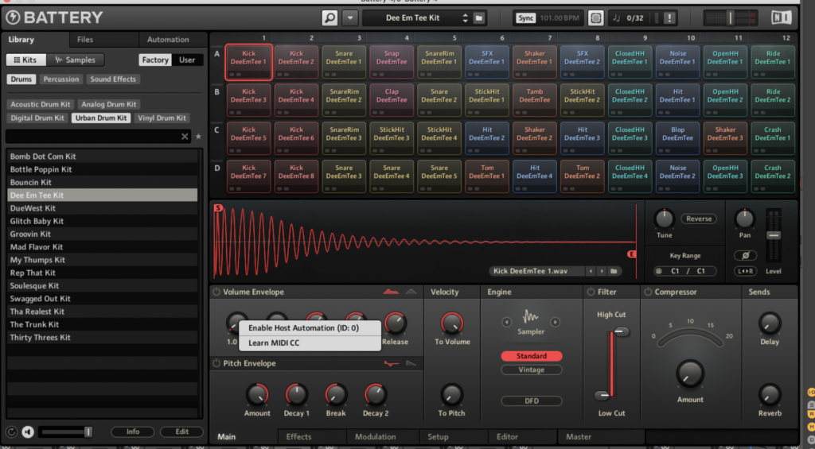Open the kit folder icon beside Dee Em Tee Kit
The width and height of the screenshot is (815, 449).
click(x=479, y=17)
